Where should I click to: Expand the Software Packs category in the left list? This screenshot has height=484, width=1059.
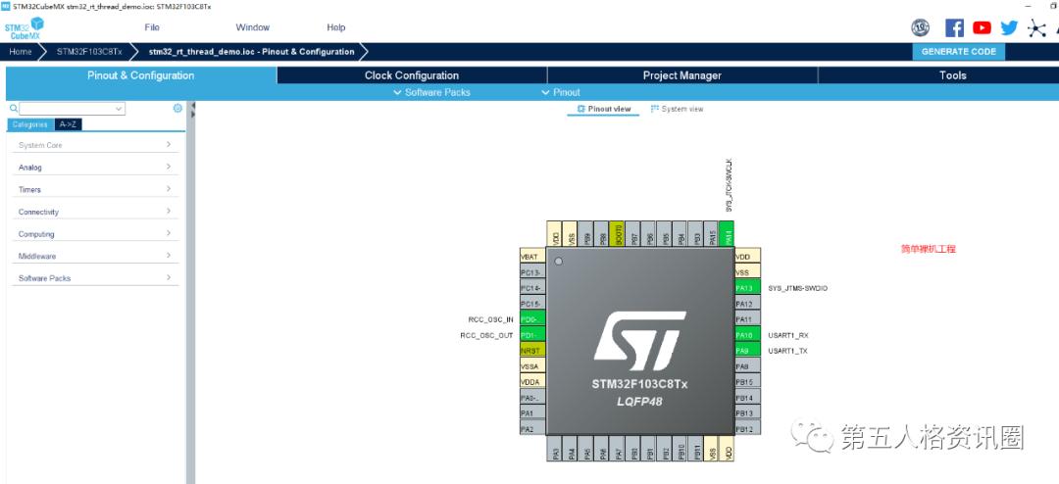(x=95, y=278)
